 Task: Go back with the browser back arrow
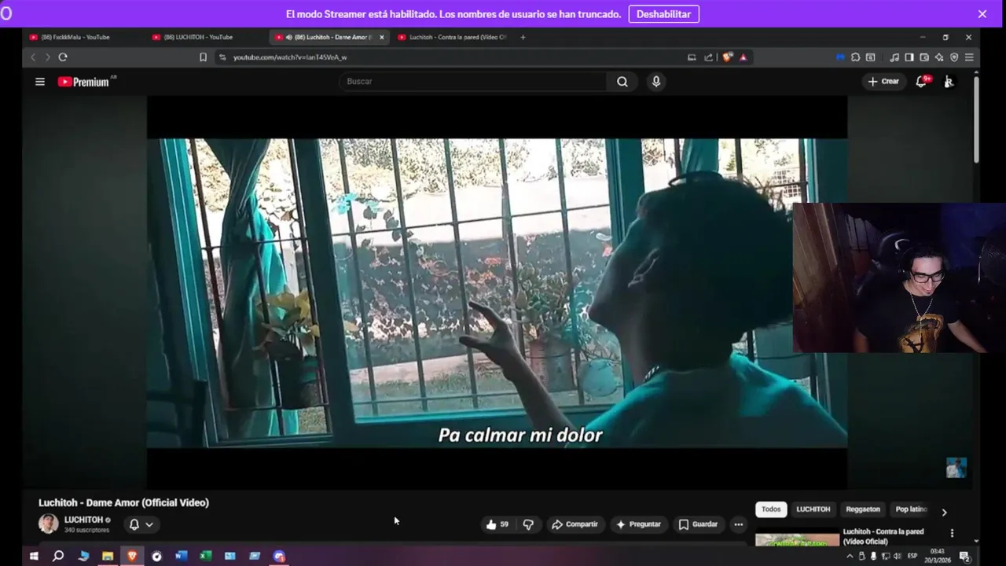point(33,57)
